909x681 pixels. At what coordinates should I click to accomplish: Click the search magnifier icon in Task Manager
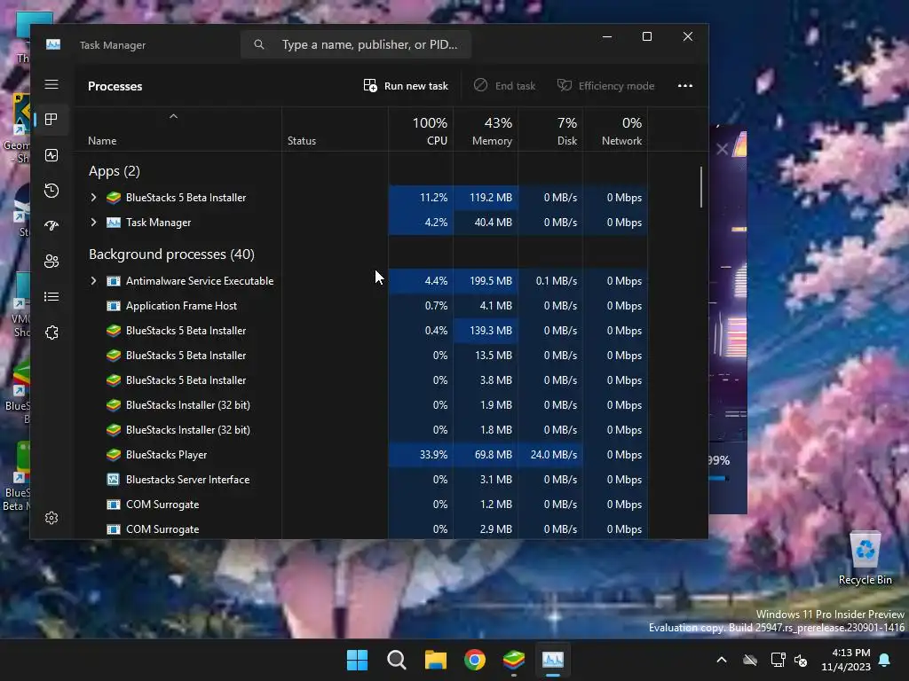259,44
